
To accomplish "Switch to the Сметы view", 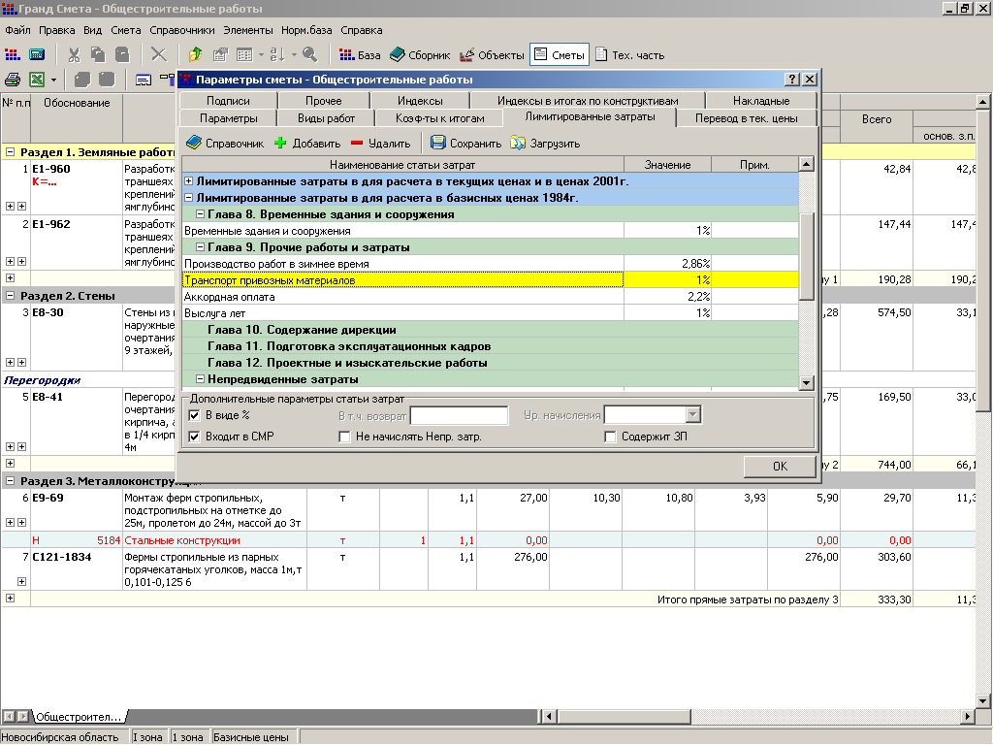I will pyautogui.click(x=560, y=55).
